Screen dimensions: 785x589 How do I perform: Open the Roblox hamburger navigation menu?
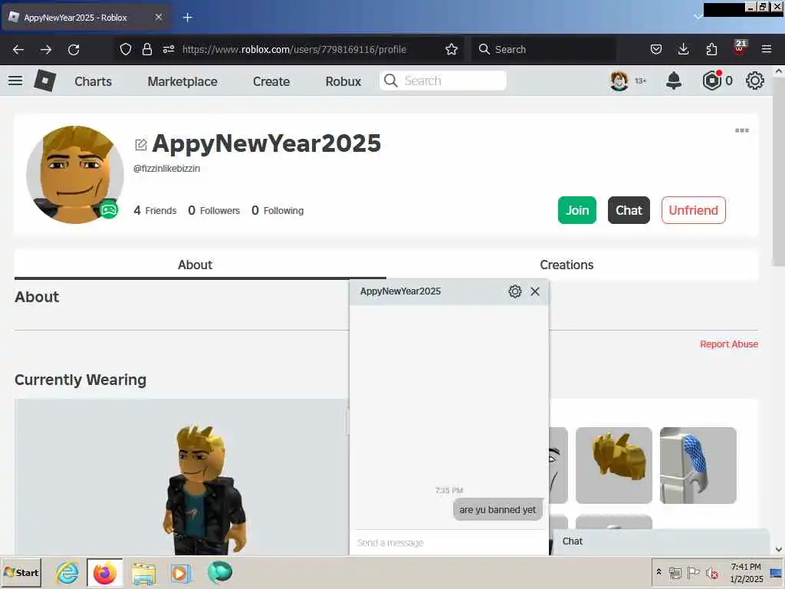click(x=15, y=81)
